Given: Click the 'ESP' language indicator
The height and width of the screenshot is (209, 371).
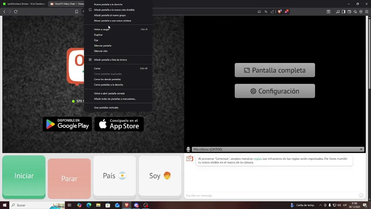Looking at the screenshot, I should pyautogui.click(x=345, y=205).
